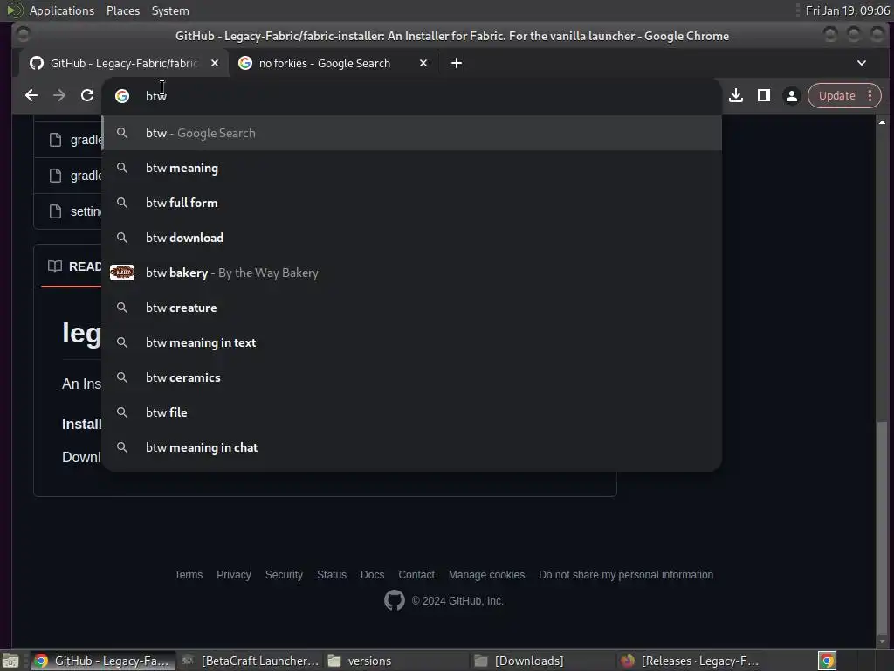Screen dimensions: 894x671
Task: Reload the current page
Action: [87, 96]
